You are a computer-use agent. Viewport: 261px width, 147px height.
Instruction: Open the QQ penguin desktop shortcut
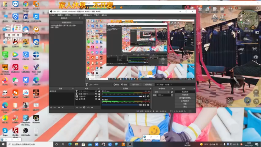(x=15, y=43)
